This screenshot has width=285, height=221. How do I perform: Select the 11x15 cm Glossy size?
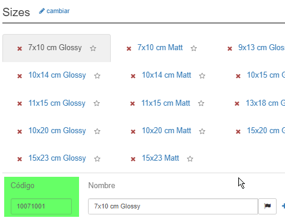pyautogui.click(x=57, y=103)
